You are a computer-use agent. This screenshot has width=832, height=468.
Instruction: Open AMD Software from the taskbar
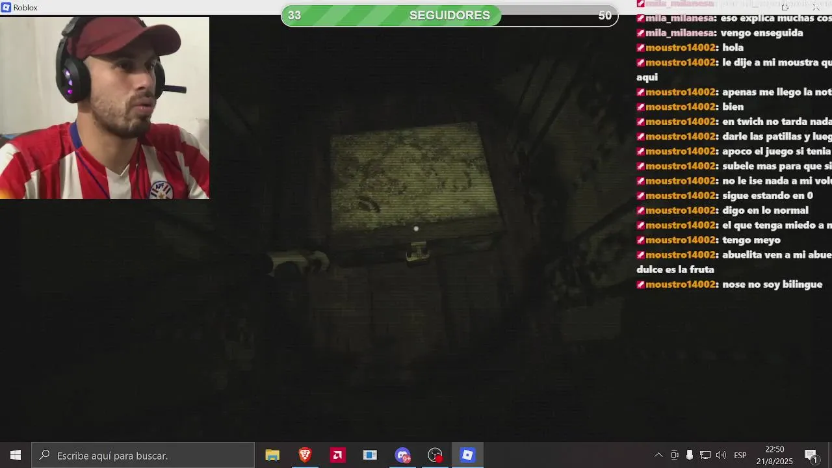pyautogui.click(x=337, y=455)
